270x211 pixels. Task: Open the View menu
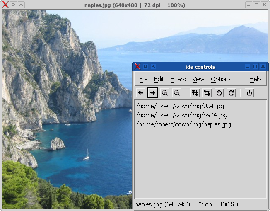[x=198, y=79]
